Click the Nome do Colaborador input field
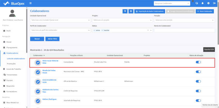This screenshot has height=108, width=219. click(x=184, y=30)
